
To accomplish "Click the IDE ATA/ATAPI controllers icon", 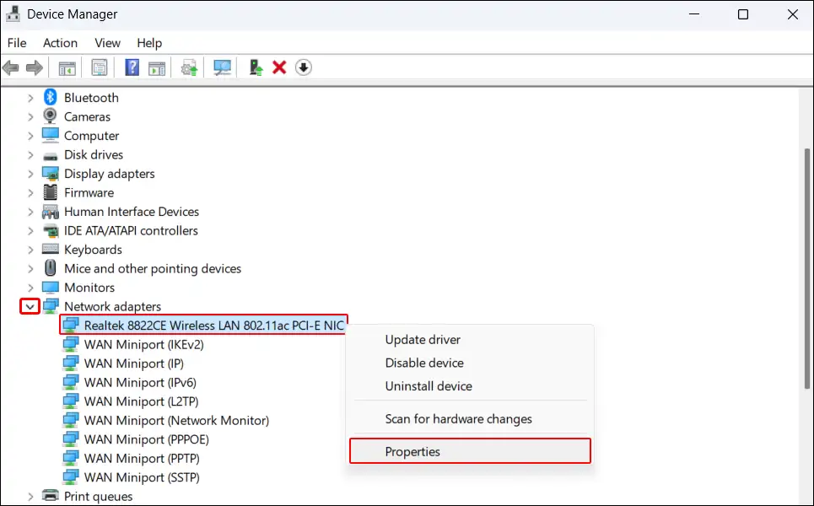I will [x=51, y=230].
